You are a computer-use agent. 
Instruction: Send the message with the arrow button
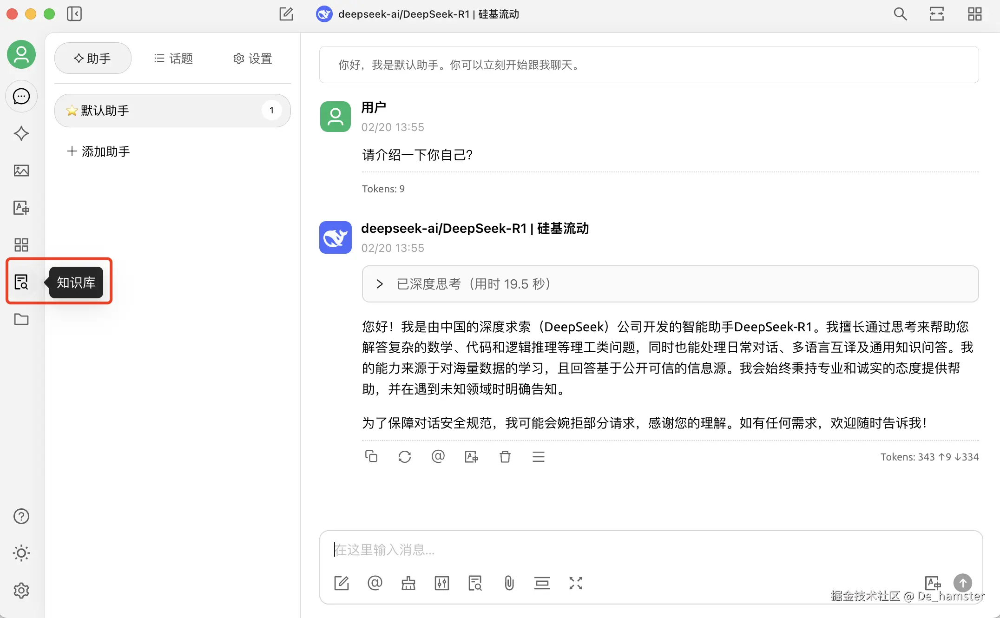click(963, 583)
